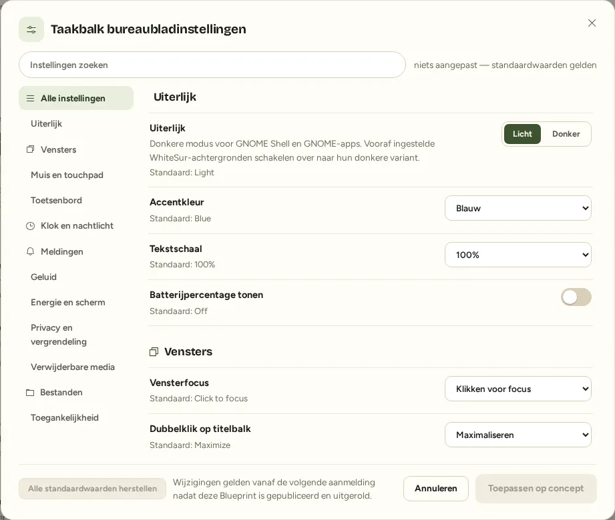The image size is (615, 520).
Task: Click the dialog title Taakbalk bureaubladinstellingen
Action: click(148, 29)
